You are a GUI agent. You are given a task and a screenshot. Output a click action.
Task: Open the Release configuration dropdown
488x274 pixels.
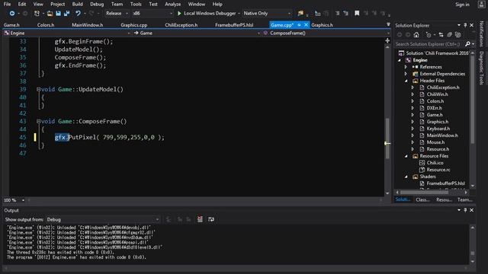point(117,14)
